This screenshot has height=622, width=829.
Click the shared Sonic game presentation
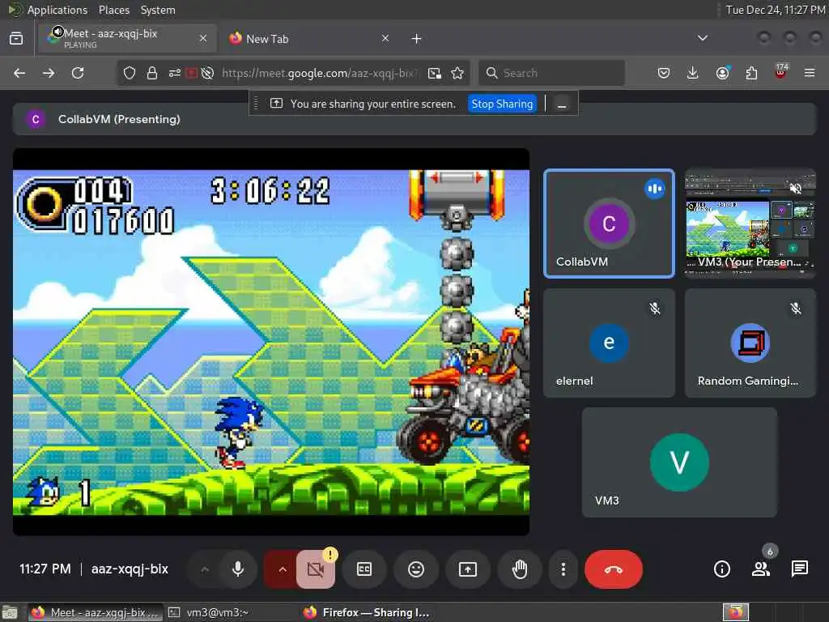point(271,342)
